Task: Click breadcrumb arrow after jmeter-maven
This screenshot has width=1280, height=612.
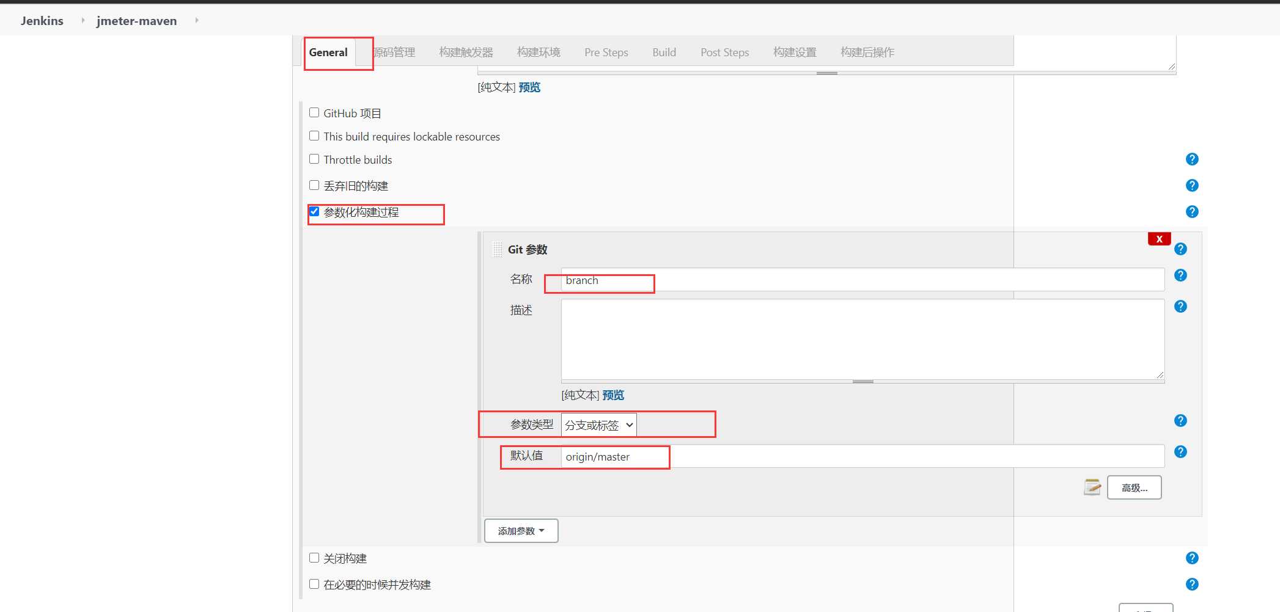Action: 196,20
